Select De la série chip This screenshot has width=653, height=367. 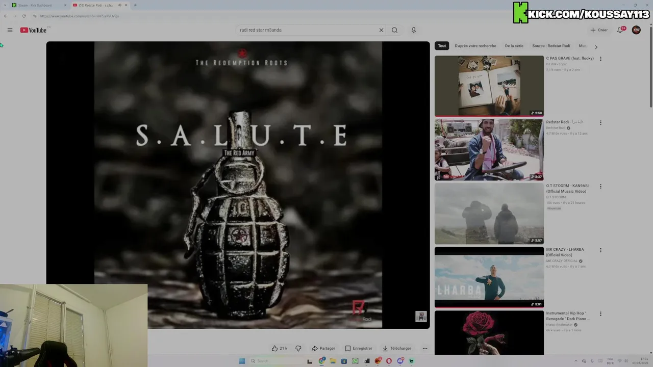click(514, 46)
